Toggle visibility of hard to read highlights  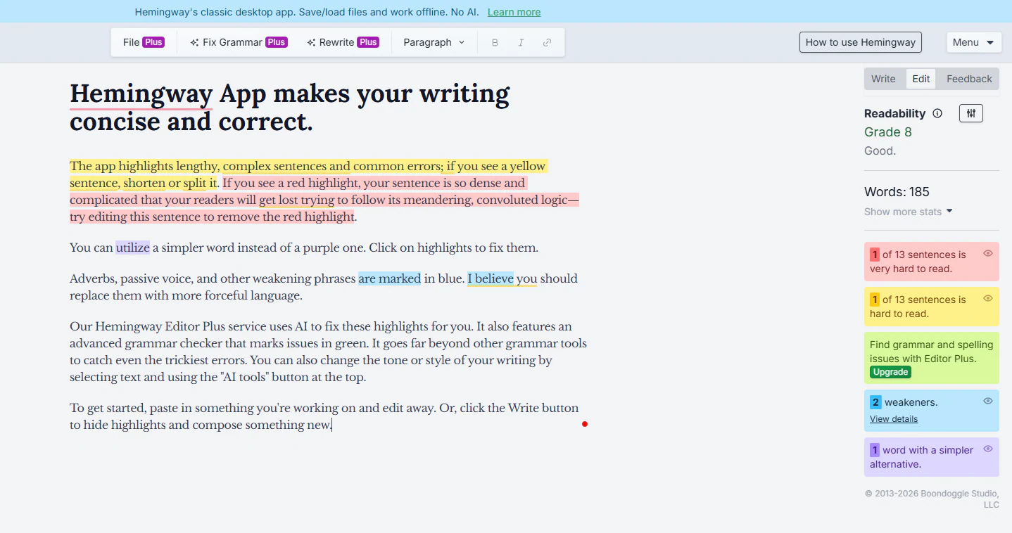coord(988,298)
